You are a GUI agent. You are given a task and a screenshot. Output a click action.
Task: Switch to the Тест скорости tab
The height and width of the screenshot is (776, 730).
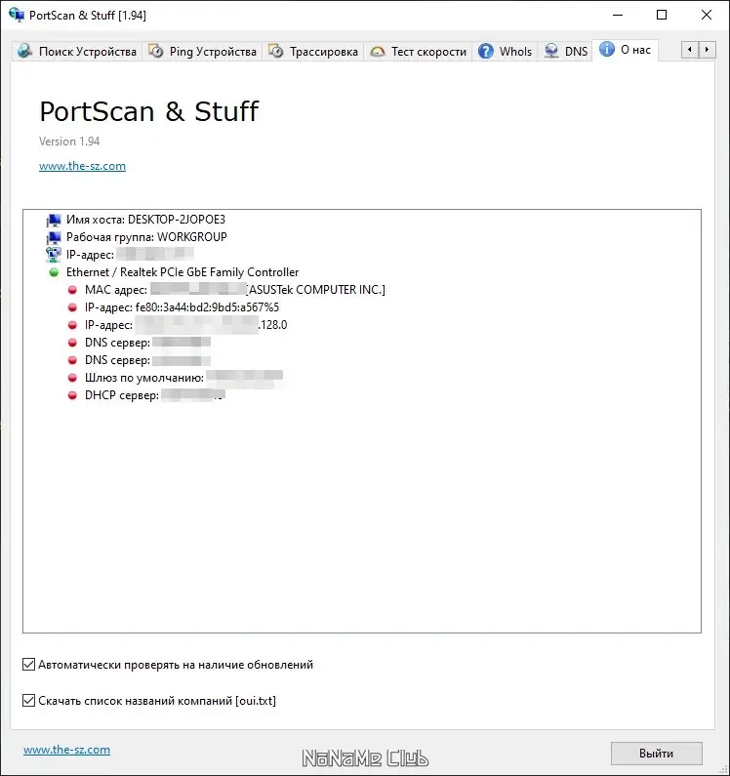point(419,52)
